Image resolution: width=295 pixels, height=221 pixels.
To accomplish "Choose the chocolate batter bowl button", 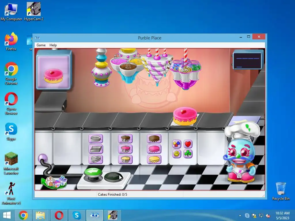I will click(x=125, y=139).
